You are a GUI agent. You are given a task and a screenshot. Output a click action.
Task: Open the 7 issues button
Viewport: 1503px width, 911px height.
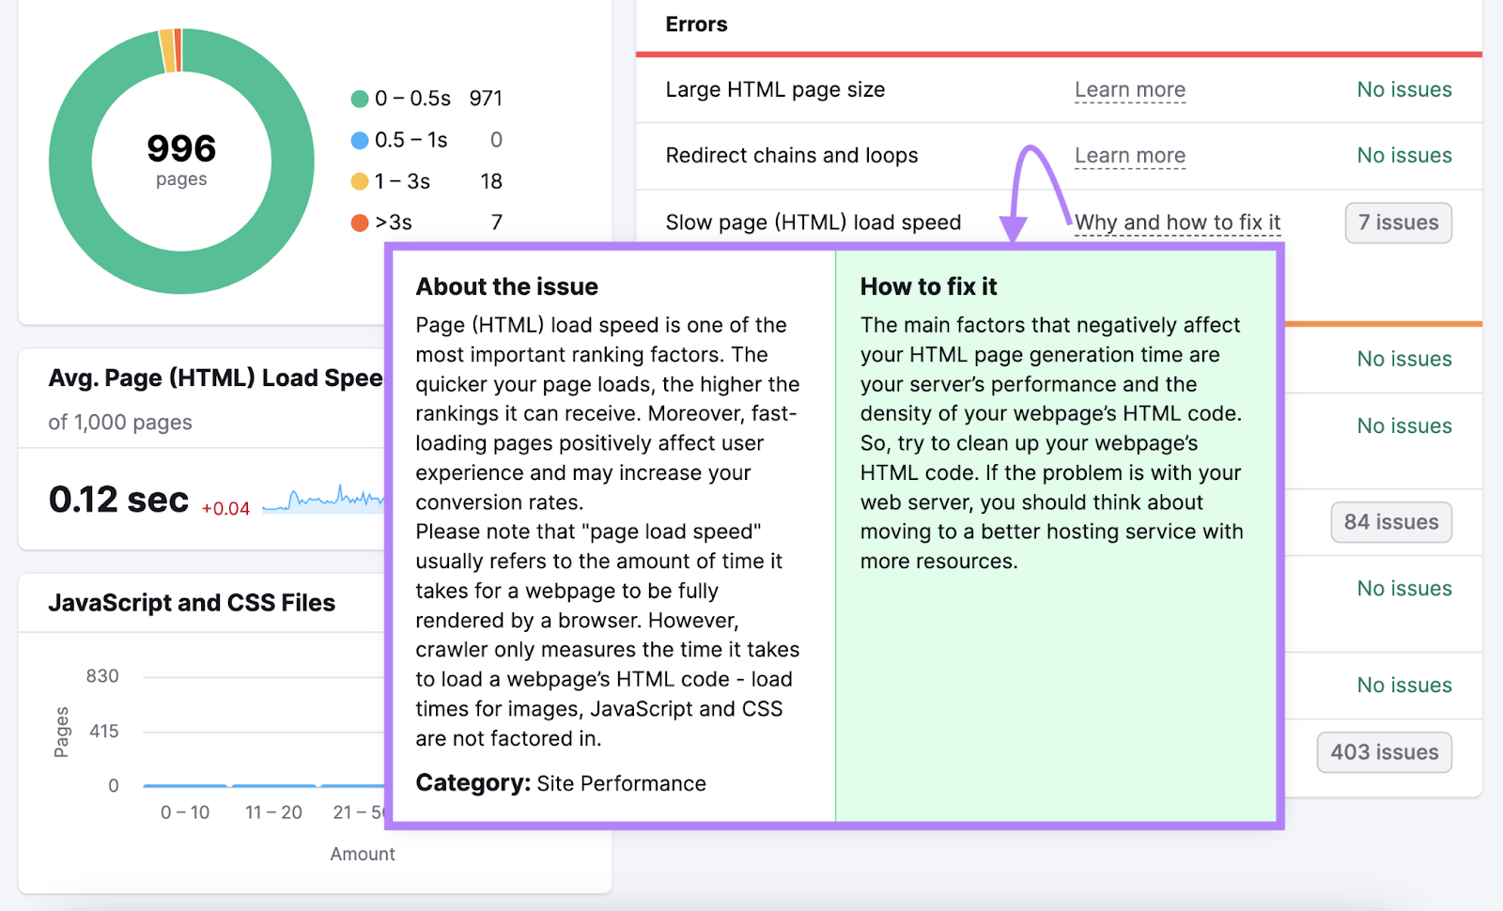point(1398,223)
